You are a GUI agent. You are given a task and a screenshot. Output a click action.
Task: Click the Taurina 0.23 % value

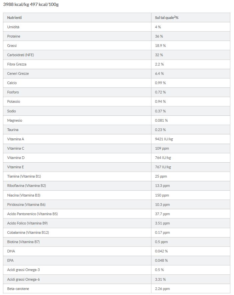coord(160,130)
